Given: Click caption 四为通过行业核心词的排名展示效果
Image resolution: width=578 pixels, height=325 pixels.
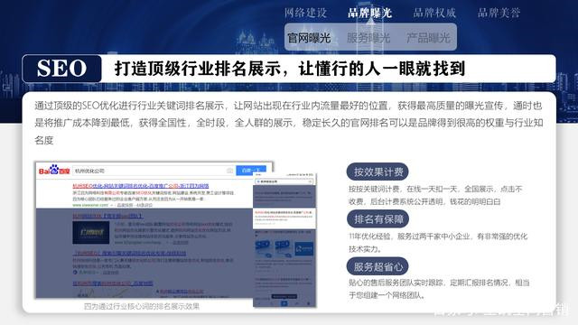Looking at the screenshot, I should click(142, 306).
